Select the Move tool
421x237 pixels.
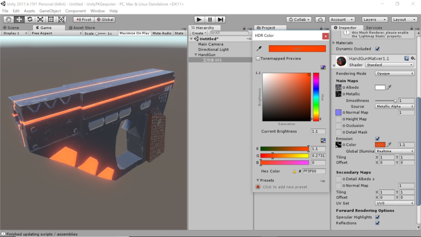[x=19, y=19]
